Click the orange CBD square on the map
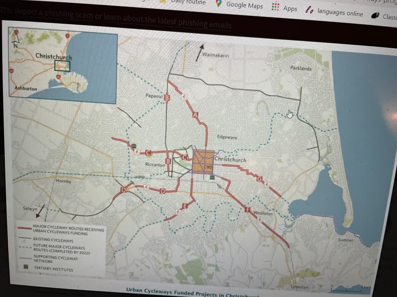Viewport: 397px width, 297px height. (x=203, y=162)
